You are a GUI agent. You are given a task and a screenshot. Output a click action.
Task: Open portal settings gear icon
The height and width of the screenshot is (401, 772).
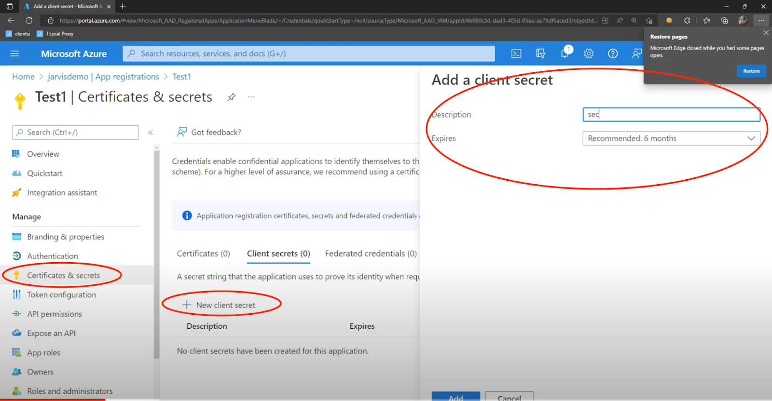click(589, 53)
